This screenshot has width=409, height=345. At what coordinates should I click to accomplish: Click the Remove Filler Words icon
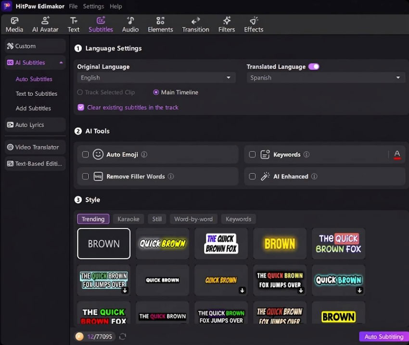coord(98,176)
